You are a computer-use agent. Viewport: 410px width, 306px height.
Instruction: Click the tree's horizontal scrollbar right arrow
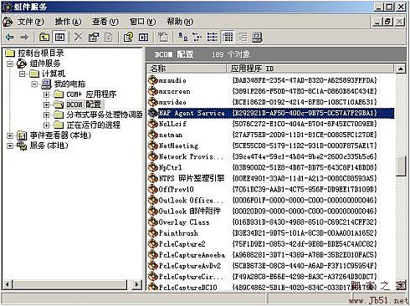136,284
